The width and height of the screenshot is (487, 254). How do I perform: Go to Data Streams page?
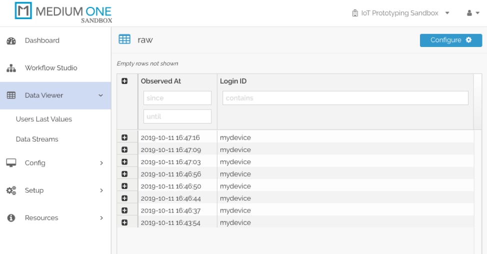tap(37, 139)
